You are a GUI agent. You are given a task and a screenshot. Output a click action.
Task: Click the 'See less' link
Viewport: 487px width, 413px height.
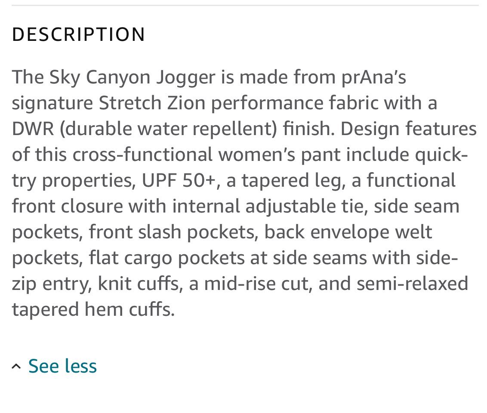(x=62, y=366)
